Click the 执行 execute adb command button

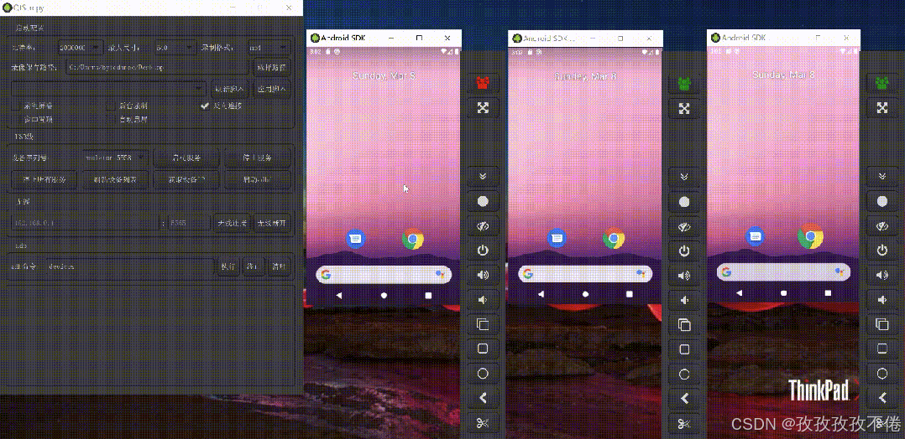[228, 266]
